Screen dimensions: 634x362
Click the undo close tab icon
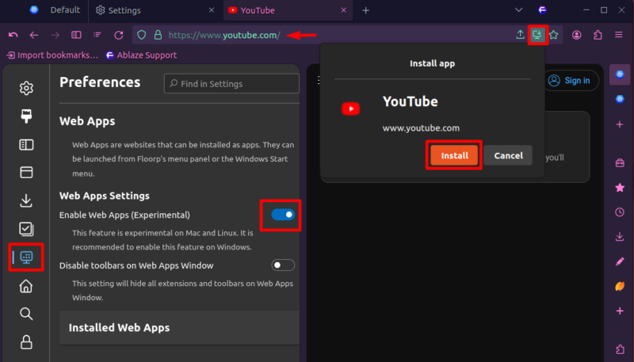[x=13, y=35]
